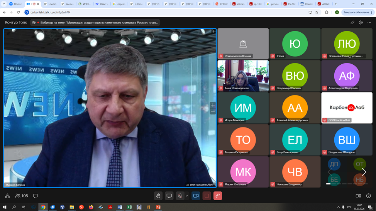Open participants list showing 105
376x211 pixels.
22,196
